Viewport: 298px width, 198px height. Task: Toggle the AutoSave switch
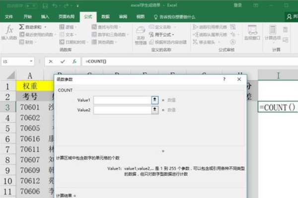pos(31,5)
